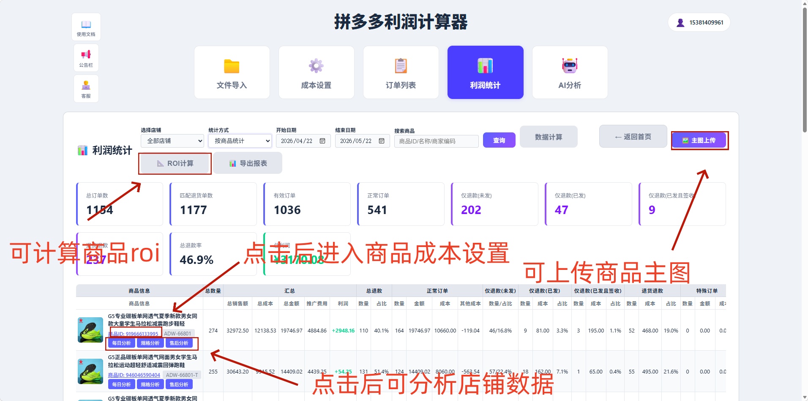
Task: Click profit value +2948.16
Action: [x=343, y=331]
